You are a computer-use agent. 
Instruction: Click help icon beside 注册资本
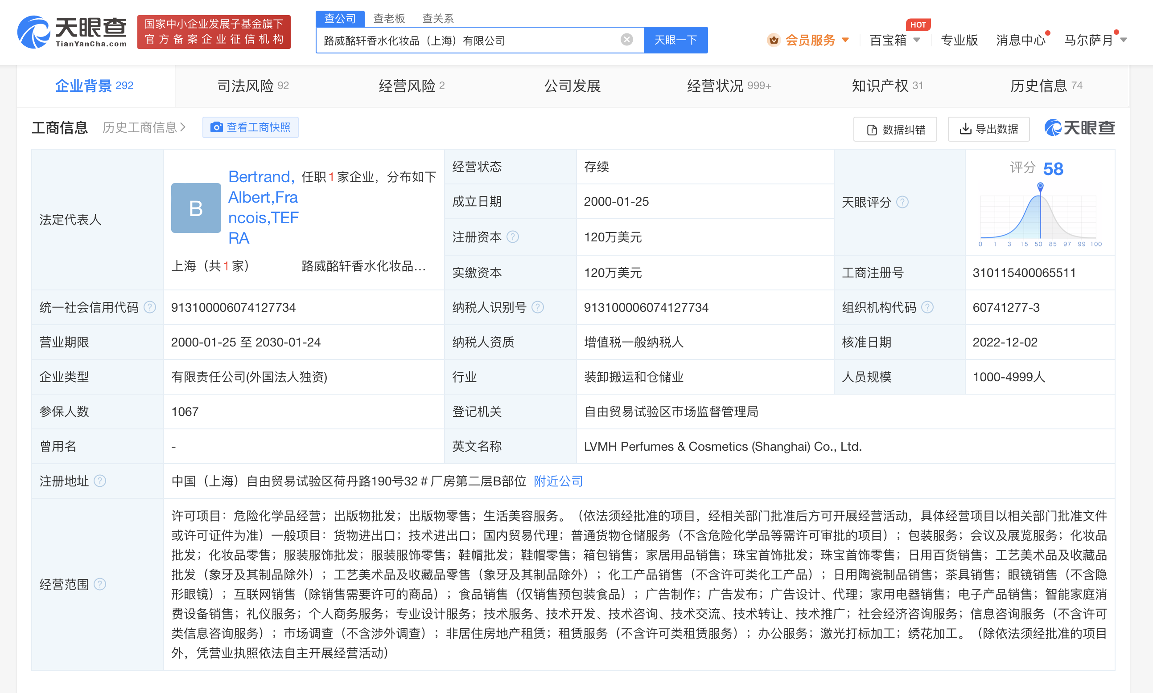coord(513,237)
